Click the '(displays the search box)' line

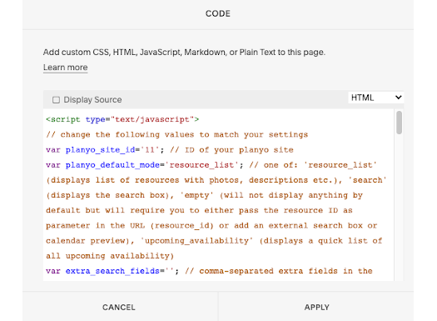click(x=204, y=195)
